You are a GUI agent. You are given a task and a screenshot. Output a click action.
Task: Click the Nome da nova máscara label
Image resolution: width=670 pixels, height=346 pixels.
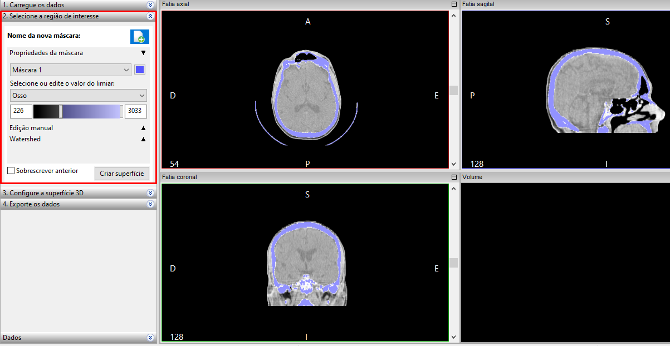[44, 36]
